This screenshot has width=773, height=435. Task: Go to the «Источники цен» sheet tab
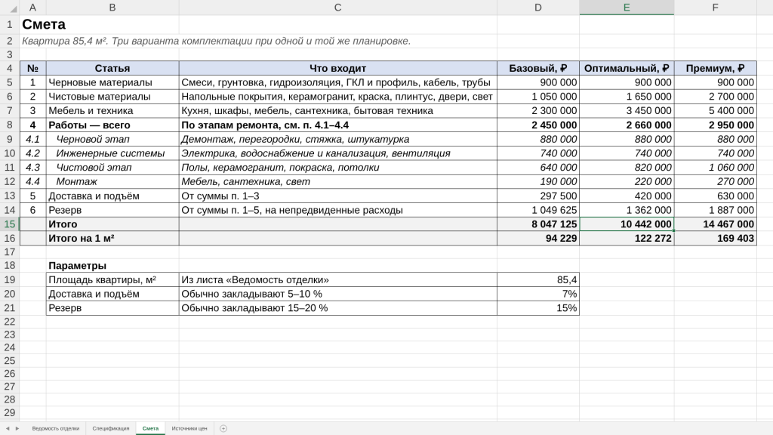click(189, 429)
